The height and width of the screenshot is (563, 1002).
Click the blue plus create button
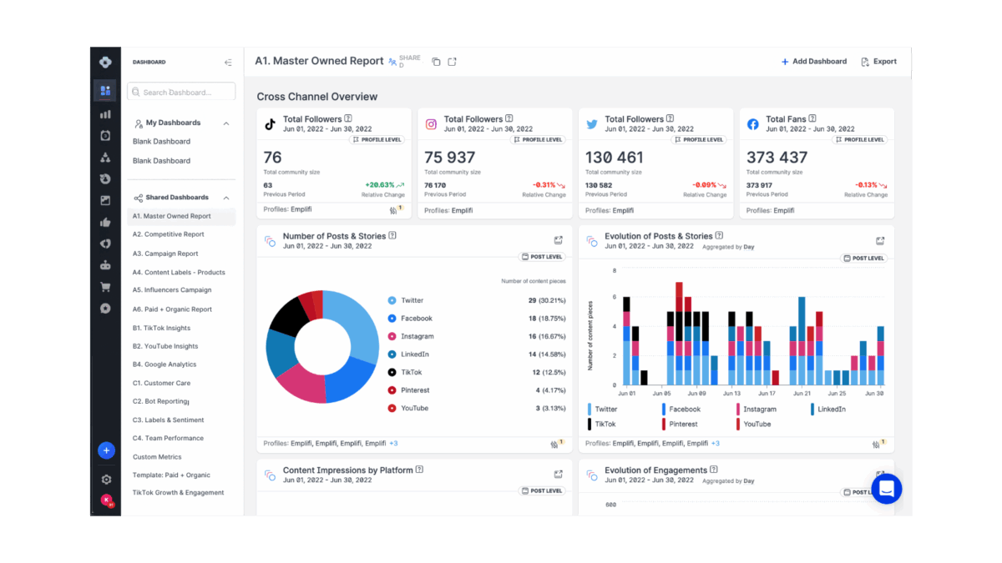tap(106, 450)
